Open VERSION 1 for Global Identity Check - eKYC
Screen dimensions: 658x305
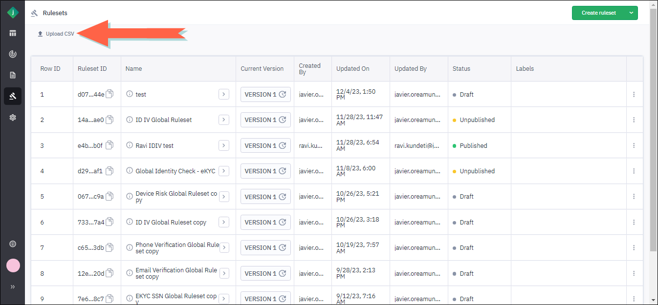coord(265,171)
